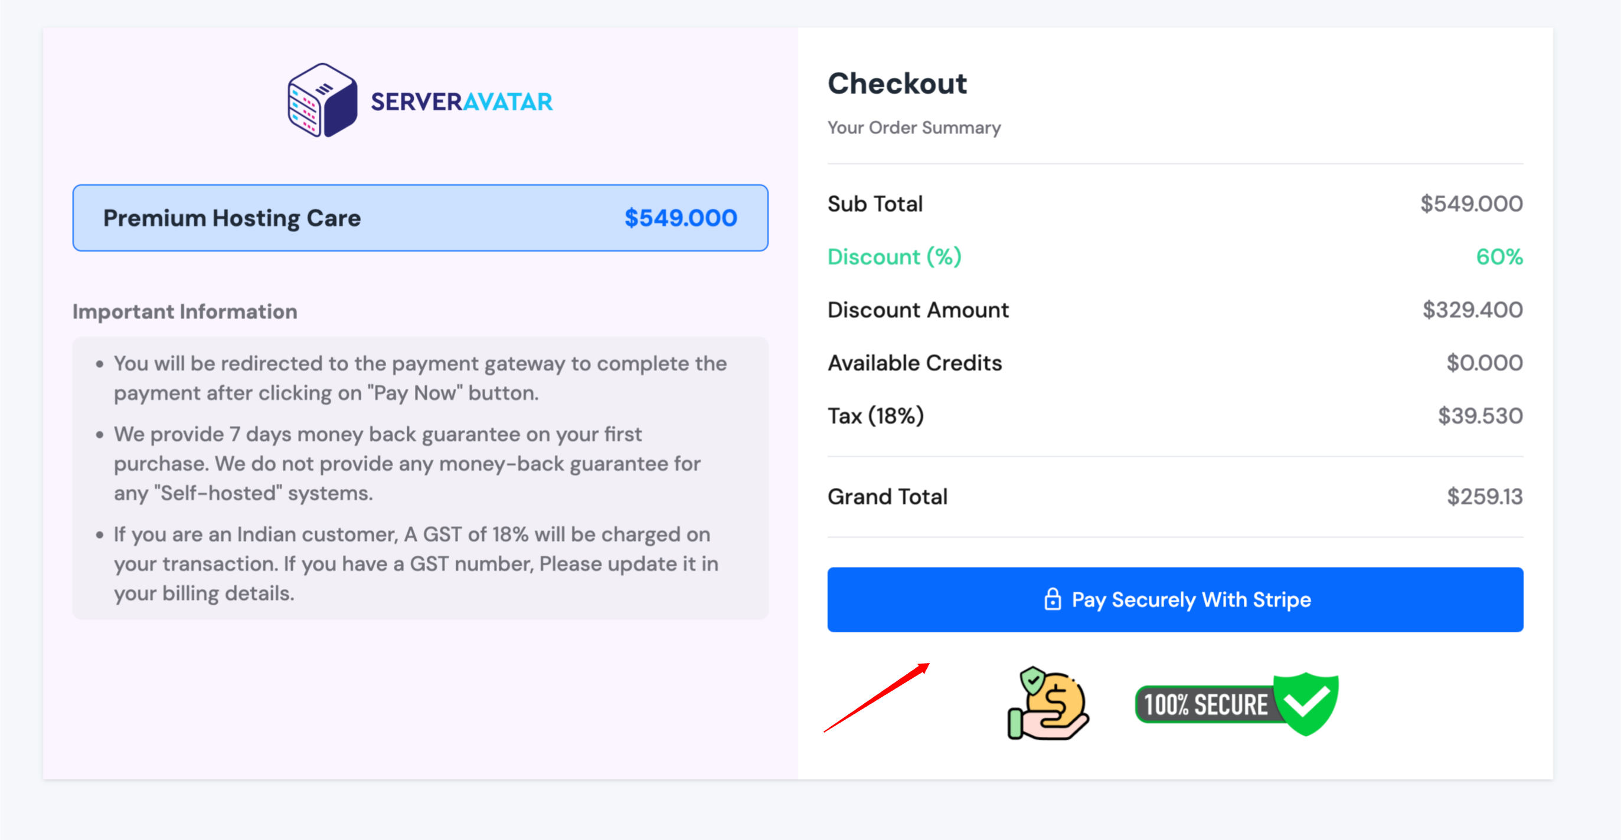This screenshot has height=840, width=1621.
Task: Click the green Discount (%) label
Action: point(894,257)
